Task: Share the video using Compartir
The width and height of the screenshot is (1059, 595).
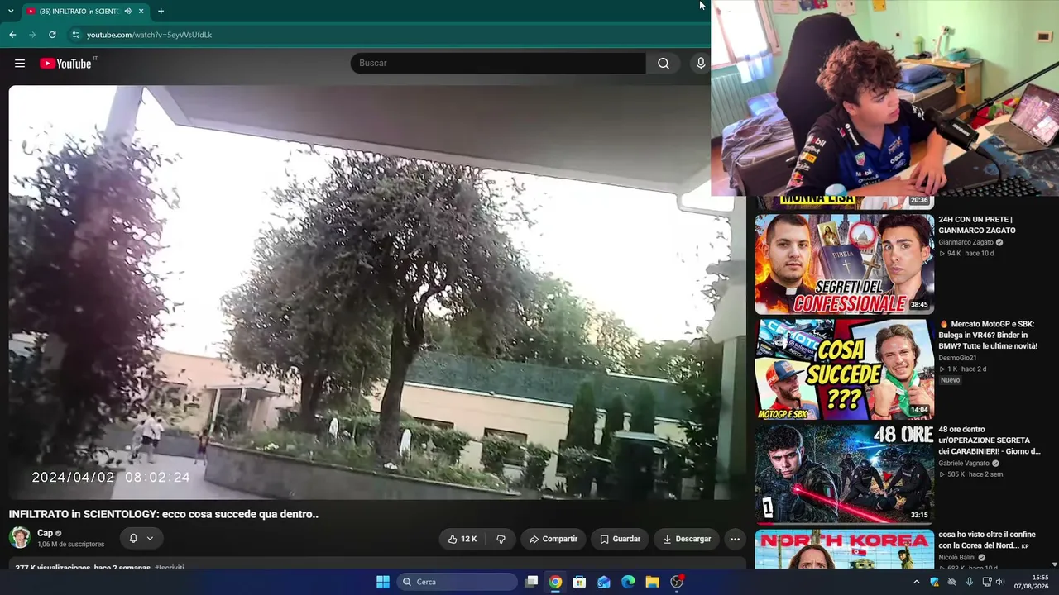Action: (x=553, y=539)
